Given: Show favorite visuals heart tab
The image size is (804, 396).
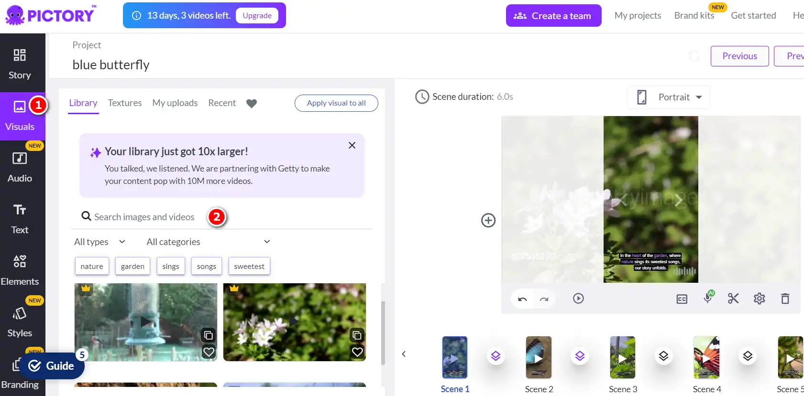Looking at the screenshot, I should click(252, 103).
